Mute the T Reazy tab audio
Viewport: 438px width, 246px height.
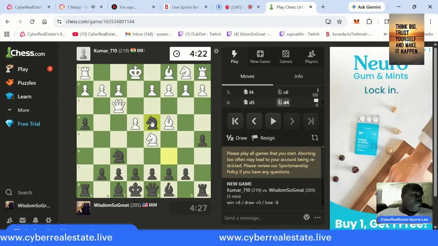coord(93,7)
